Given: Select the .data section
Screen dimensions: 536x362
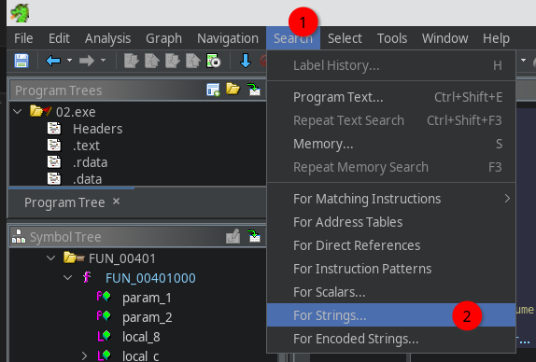Looking at the screenshot, I should pyautogui.click(x=87, y=179).
